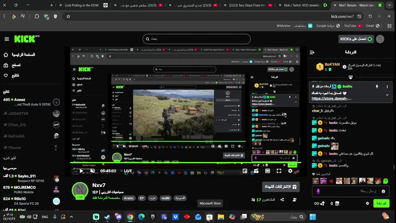
Task: Select green Kick emote in quick emotes
Action: click(385, 181)
